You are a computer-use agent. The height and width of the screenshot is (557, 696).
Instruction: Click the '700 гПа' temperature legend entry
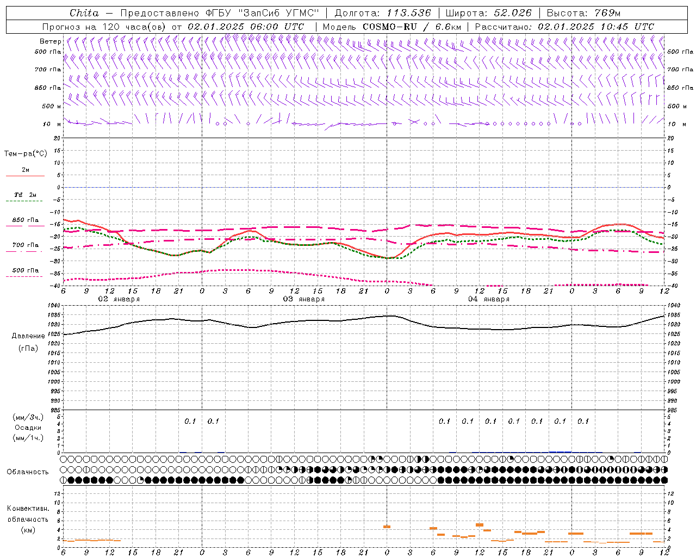[25, 245]
